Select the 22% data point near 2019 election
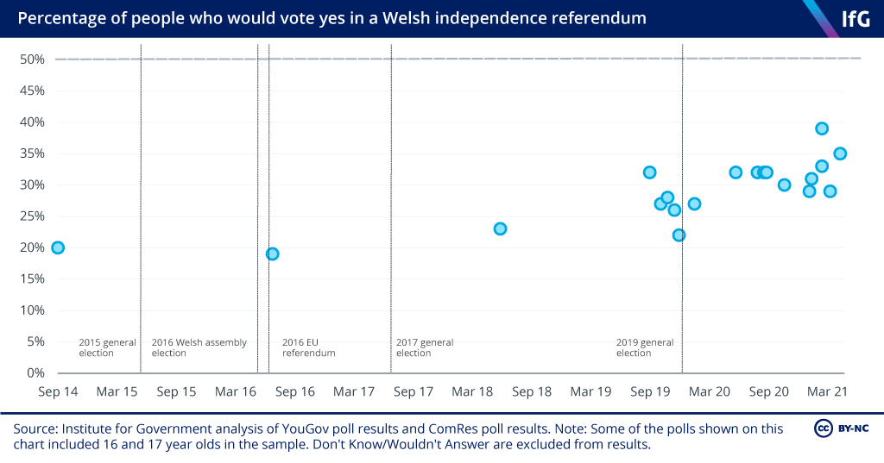The height and width of the screenshot is (463, 884). click(679, 235)
